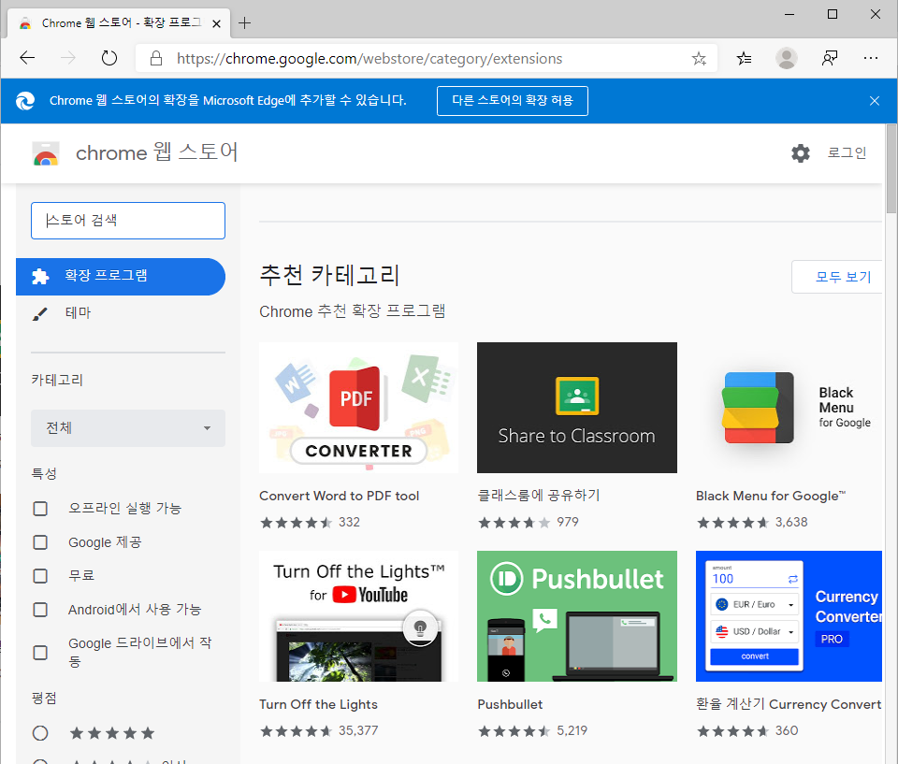Image resolution: width=898 pixels, height=764 pixels.
Task: Open Edge settings and more menu
Action: click(x=871, y=58)
